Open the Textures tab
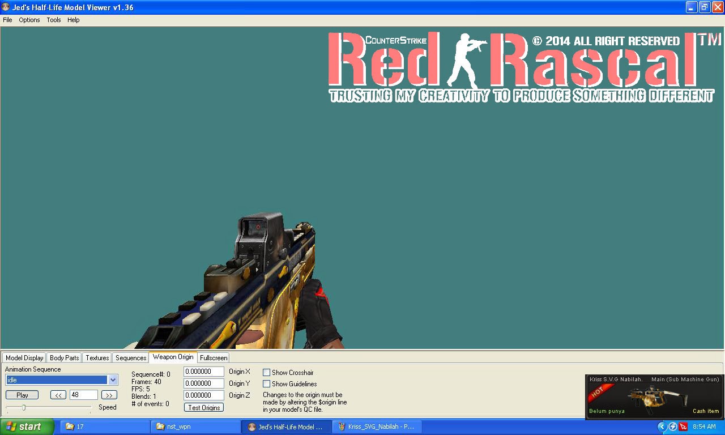 [x=97, y=358]
